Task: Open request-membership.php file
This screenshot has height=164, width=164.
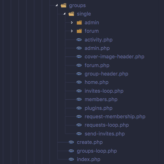Action: click(115, 117)
